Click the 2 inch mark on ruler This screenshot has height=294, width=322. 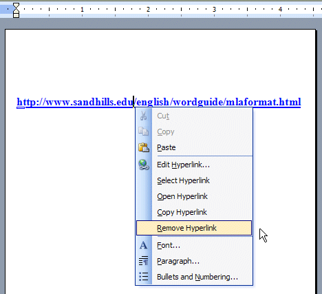148,10
